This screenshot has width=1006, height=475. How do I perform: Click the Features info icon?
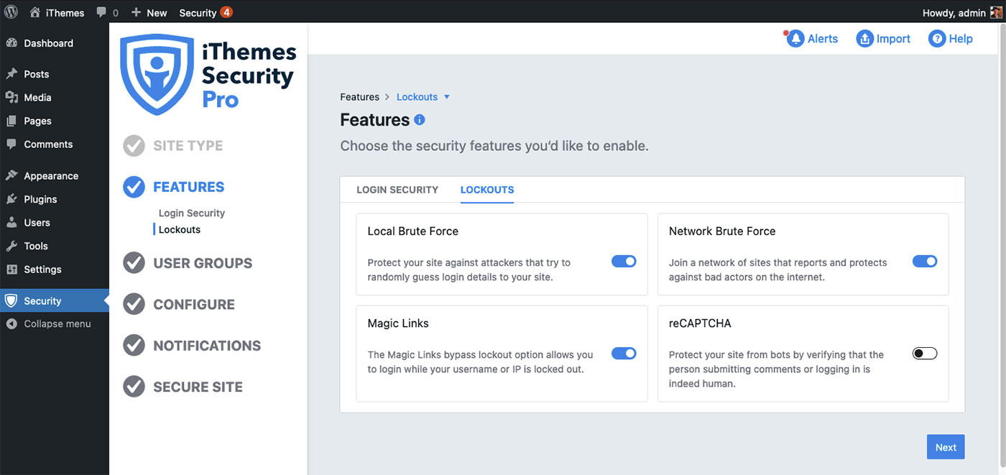click(x=420, y=120)
